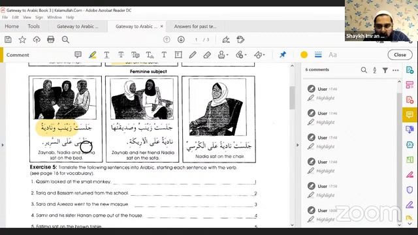Select the Replace text tool
The height and width of the screenshot is (235, 418).
click(135, 55)
